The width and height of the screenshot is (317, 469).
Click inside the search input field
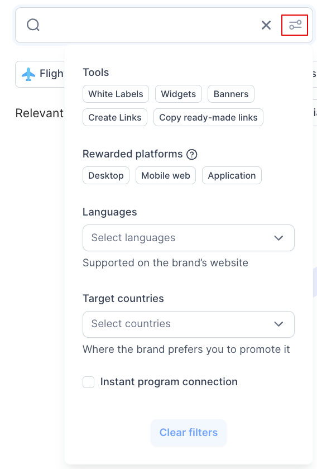coord(150,25)
